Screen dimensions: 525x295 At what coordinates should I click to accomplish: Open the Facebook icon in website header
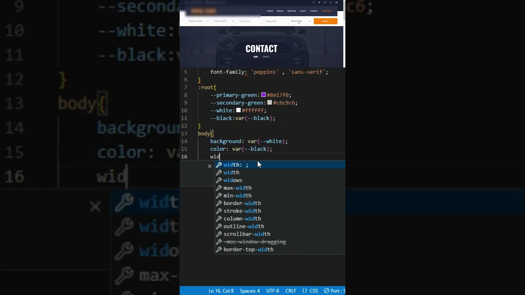(x=314, y=2)
